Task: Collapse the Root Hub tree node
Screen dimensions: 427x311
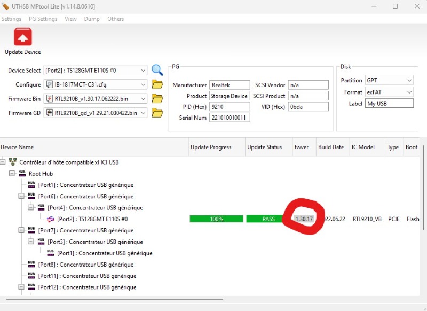Action: 12,174
